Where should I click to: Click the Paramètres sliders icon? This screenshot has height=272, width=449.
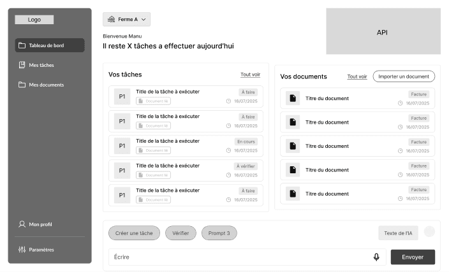pos(22,250)
